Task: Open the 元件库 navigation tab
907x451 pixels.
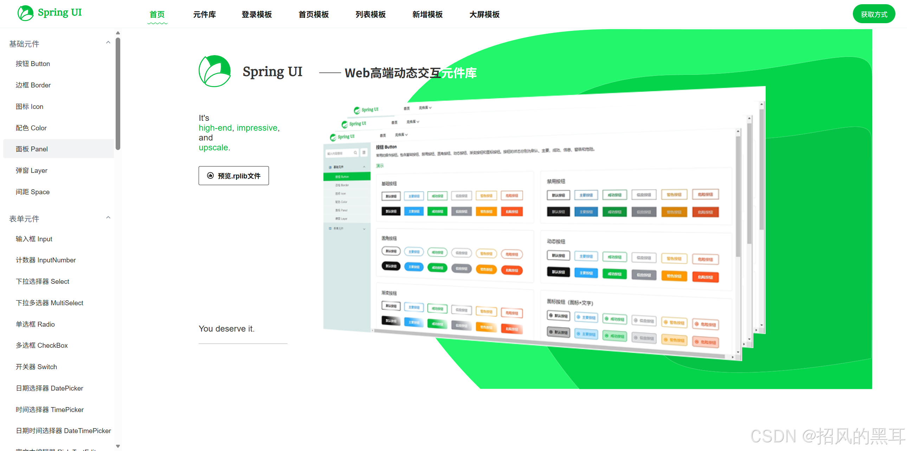Action: pos(204,14)
